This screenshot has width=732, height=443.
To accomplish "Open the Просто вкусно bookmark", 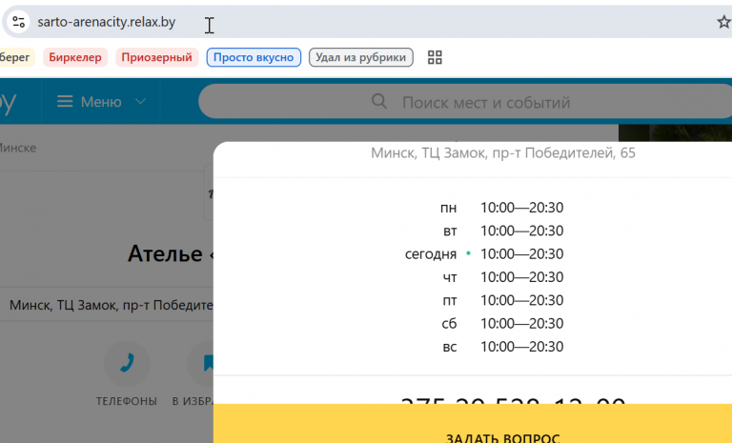I will click(x=254, y=57).
